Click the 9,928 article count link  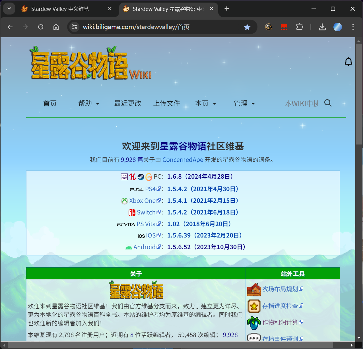[x=132, y=160]
